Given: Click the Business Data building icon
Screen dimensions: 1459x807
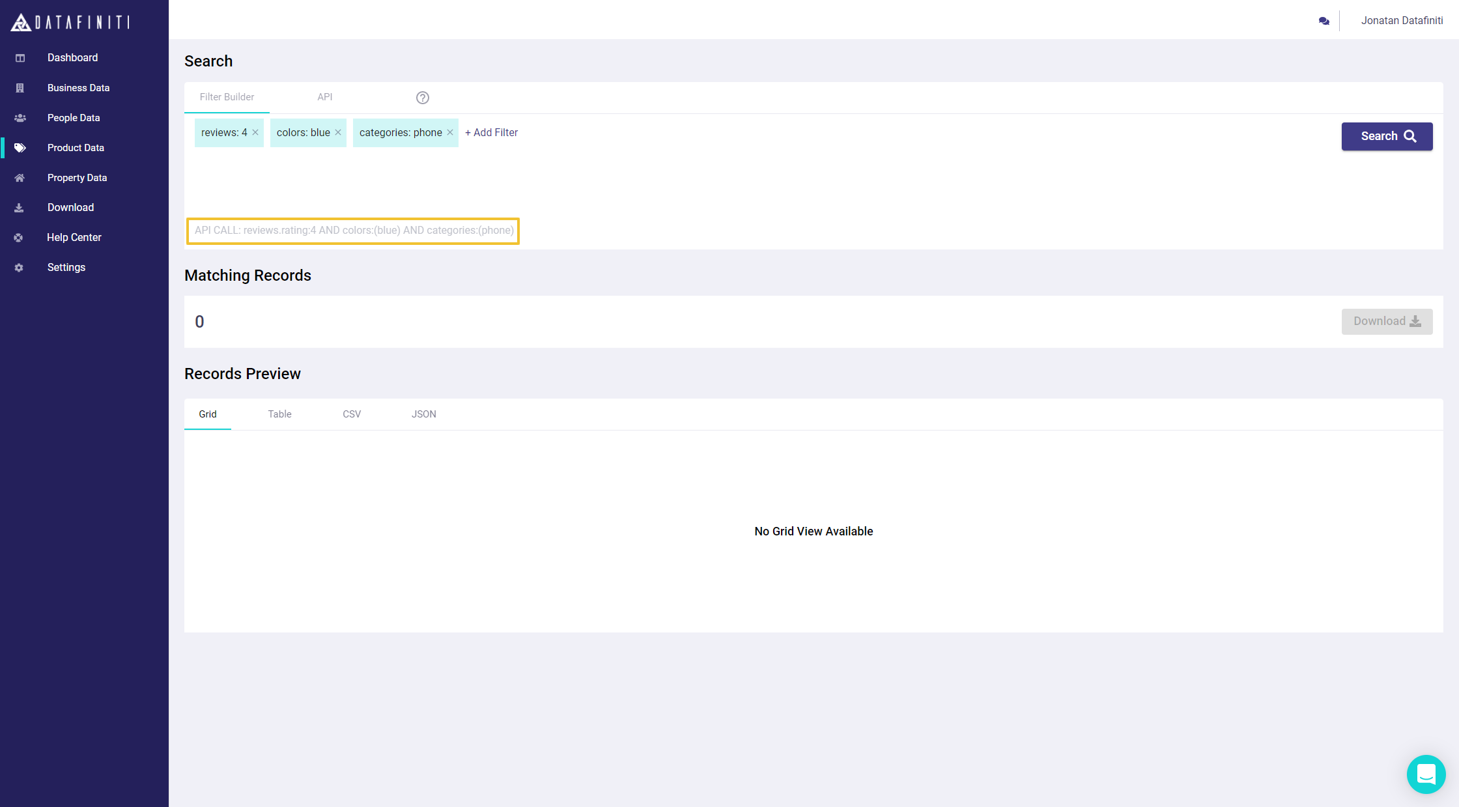Looking at the screenshot, I should tap(20, 88).
